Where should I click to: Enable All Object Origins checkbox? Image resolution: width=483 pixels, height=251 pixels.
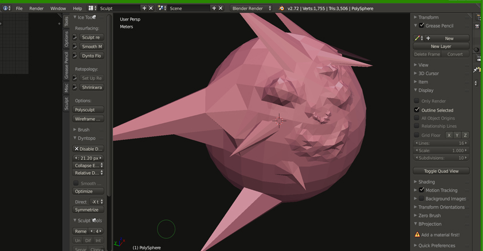pos(417,118)
